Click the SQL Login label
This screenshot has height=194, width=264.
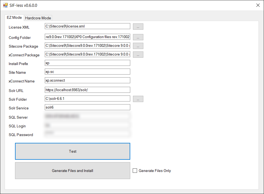pyautogui.click(x=17, y=126)
